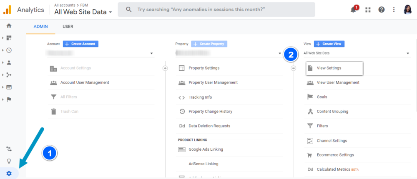Image resolution: width=417 pixels, height=179 pixels.
Task: Click arrow between Account and Property columns
Action: [165, 68]
